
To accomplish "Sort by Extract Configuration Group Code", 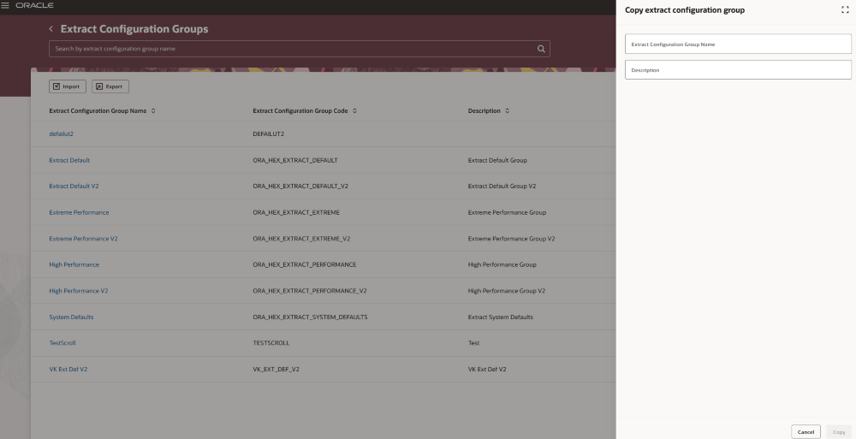I will pos(354,111).
